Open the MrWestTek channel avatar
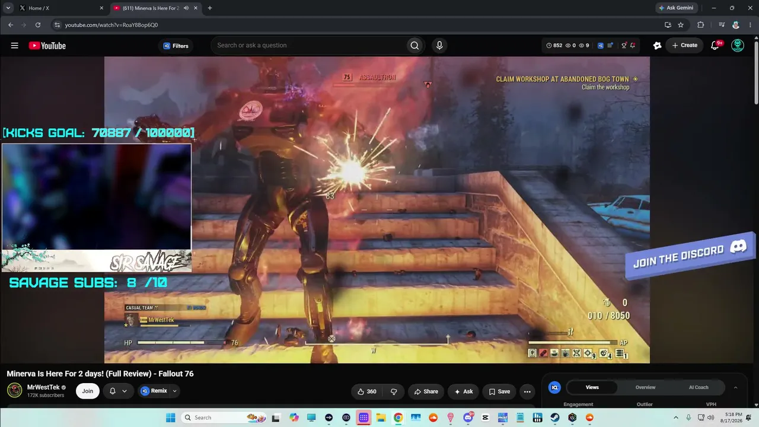 pos(15,390)
